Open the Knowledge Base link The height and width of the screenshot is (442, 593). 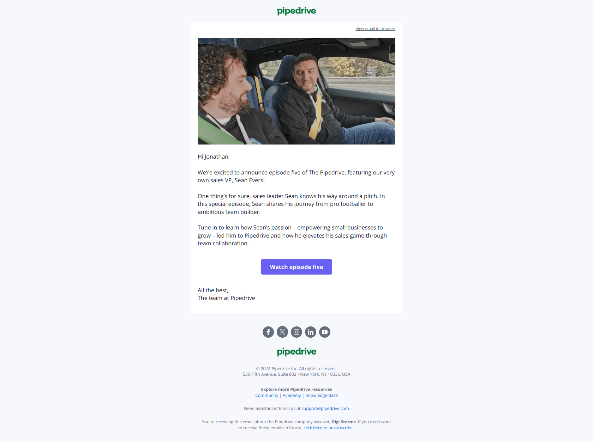[322, 395]
